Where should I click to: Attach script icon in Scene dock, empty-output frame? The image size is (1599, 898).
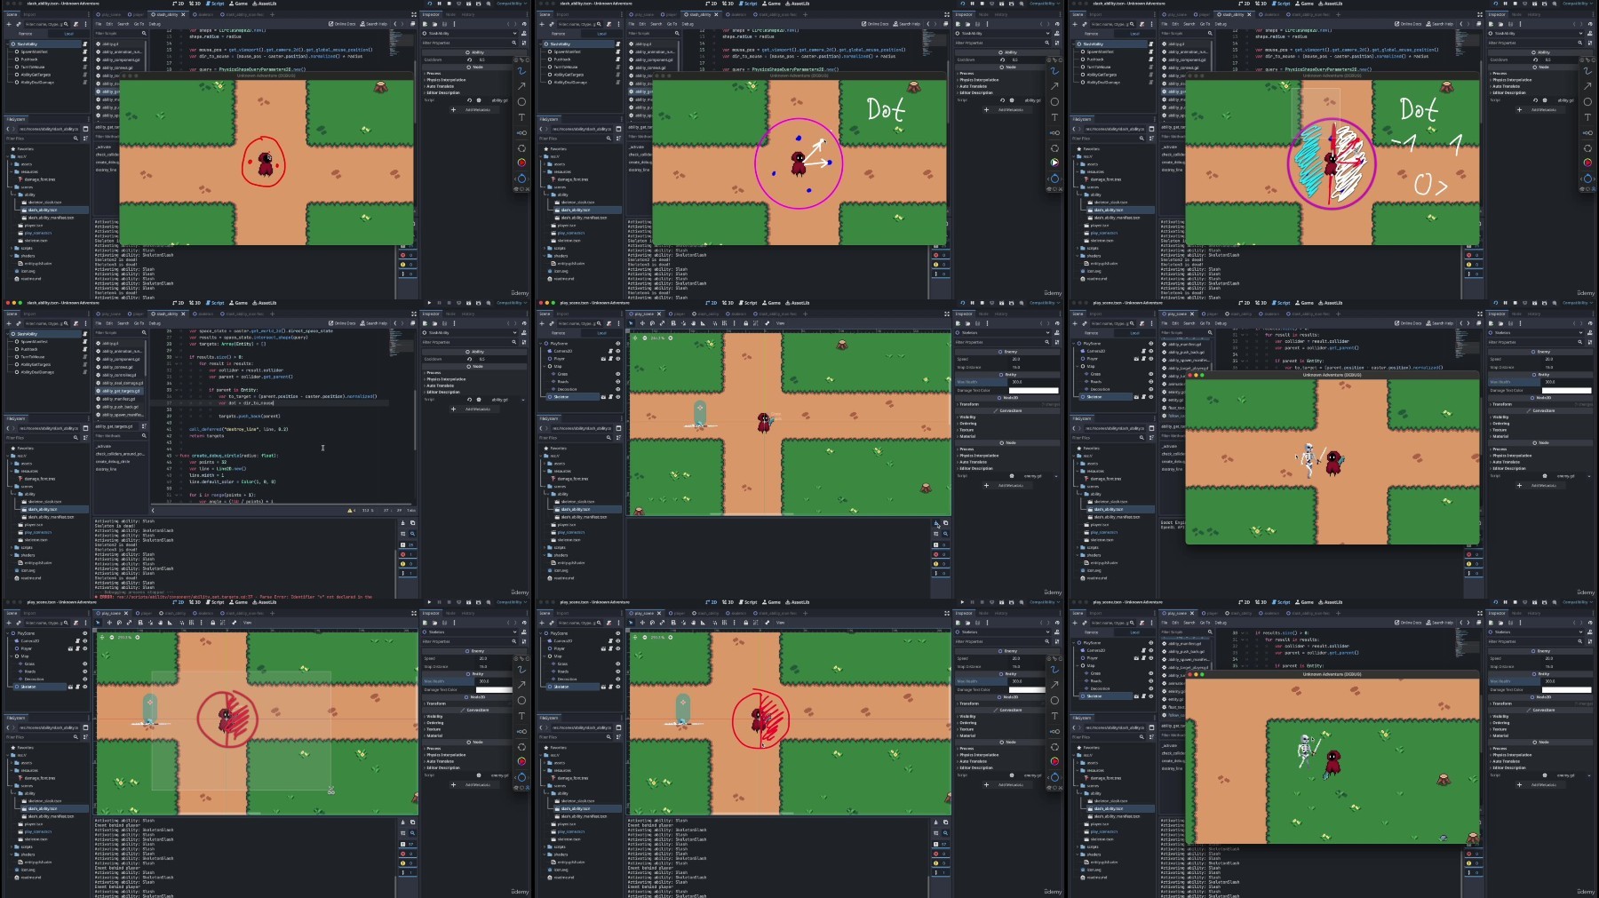pos(609,323)
